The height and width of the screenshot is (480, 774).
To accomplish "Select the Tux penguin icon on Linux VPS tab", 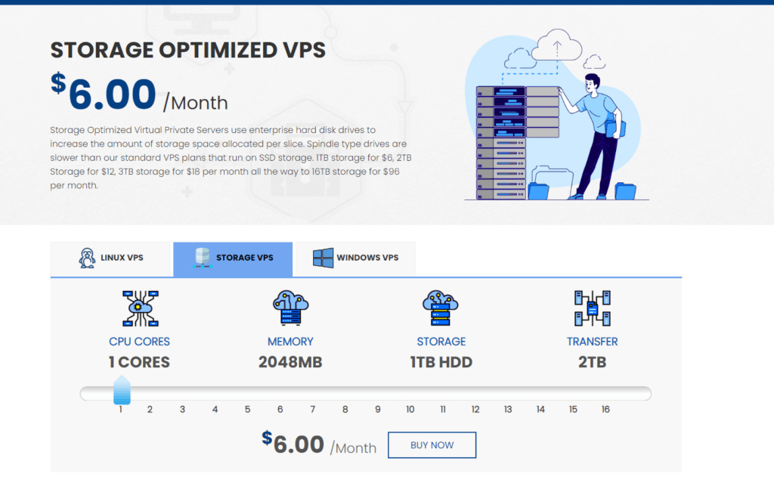I will [x=88, y=257].
